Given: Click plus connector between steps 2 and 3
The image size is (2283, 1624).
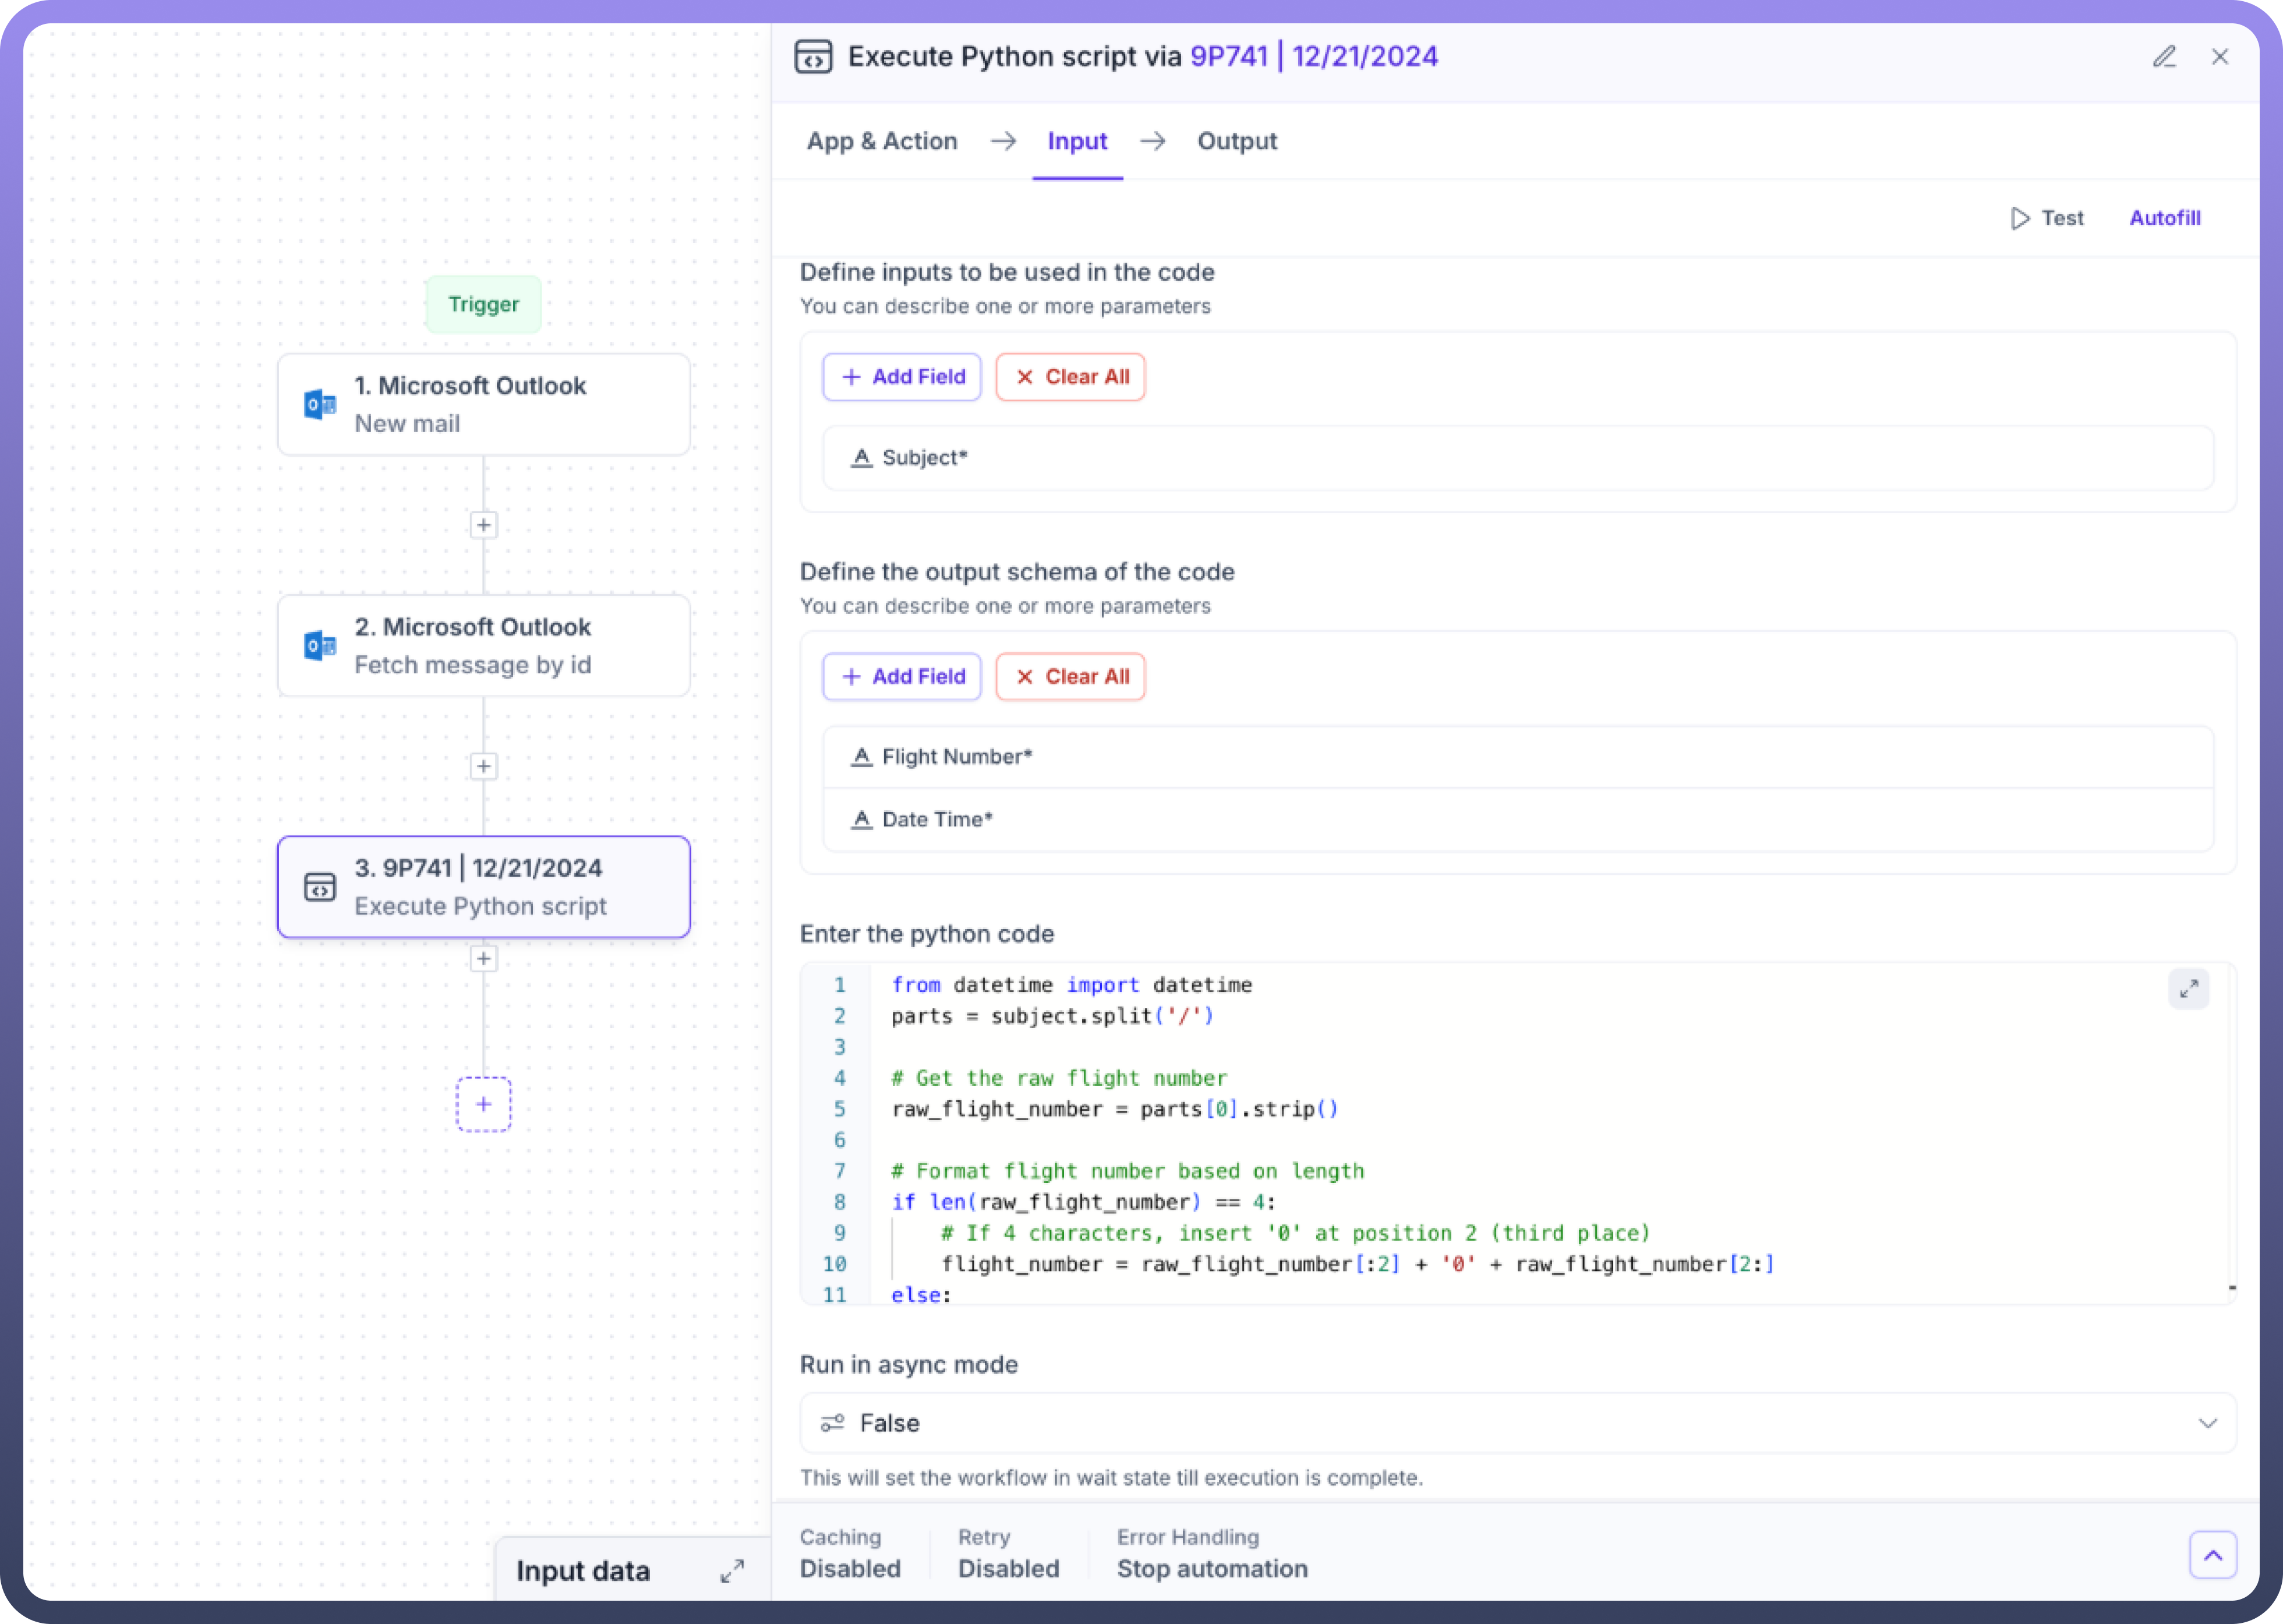Looking at the screenshot, I should [x=484, y=766].
